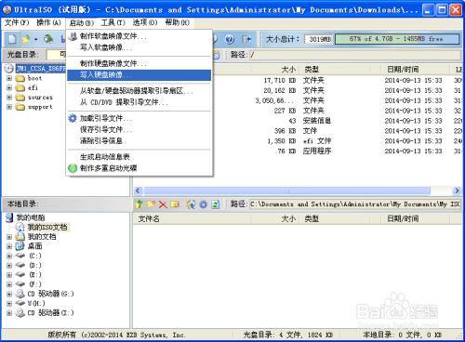Screen dimensions: 465x342
Task: Expand the sources folder tree node
Action: click(x=9, y=98)
